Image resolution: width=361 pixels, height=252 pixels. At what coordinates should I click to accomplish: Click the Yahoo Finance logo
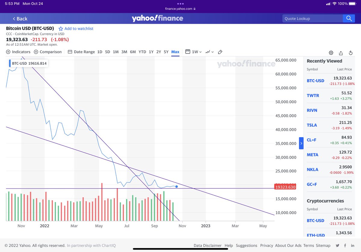[157, 18]
